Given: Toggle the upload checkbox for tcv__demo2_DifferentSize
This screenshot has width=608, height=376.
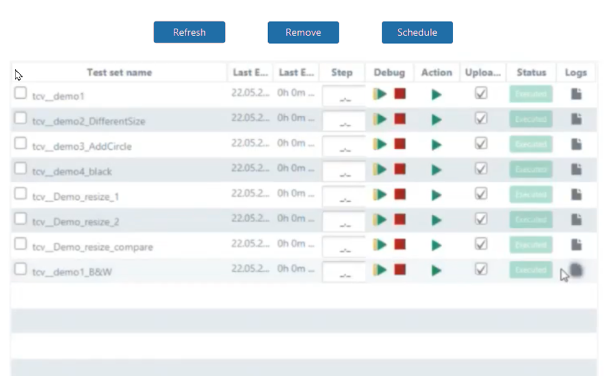Looking at the screenshot, I should pyautogui.click(x=481, y=118).
